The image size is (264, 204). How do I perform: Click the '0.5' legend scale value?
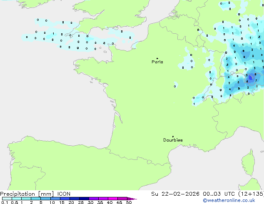tap(15, 202)
